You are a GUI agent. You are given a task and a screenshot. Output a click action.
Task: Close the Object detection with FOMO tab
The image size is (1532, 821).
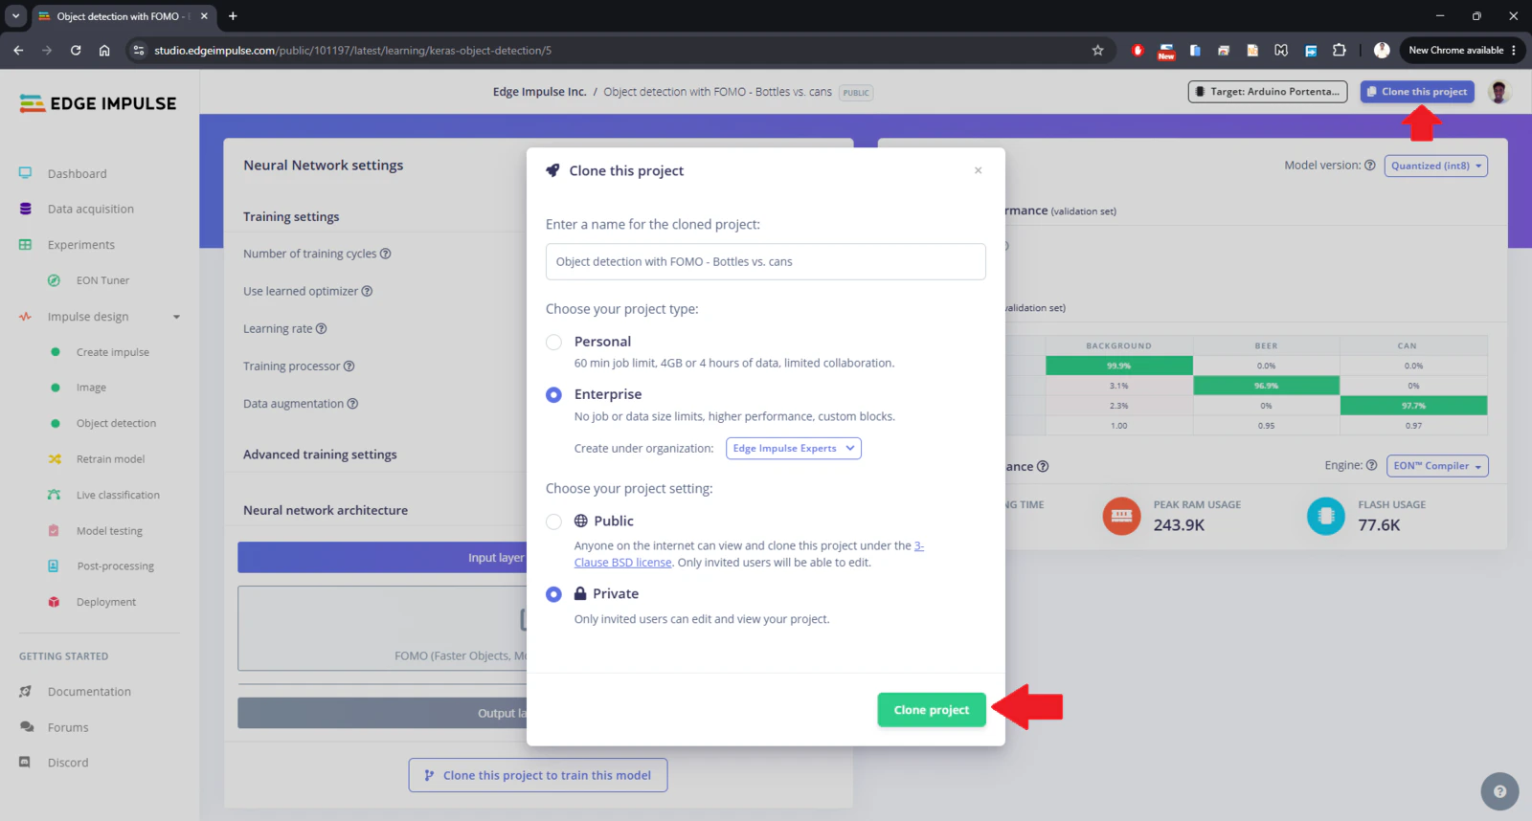click(204, 16)
